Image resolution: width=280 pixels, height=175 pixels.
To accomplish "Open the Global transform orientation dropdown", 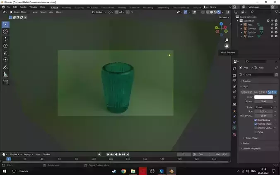I will [x=99, y=12].
